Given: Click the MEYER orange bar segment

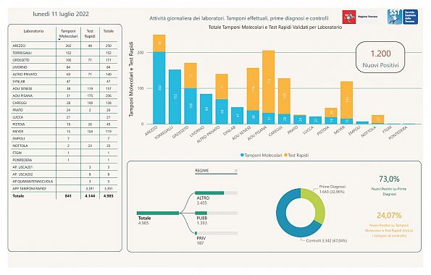Looking at the screenshot, I should point(347,100).
